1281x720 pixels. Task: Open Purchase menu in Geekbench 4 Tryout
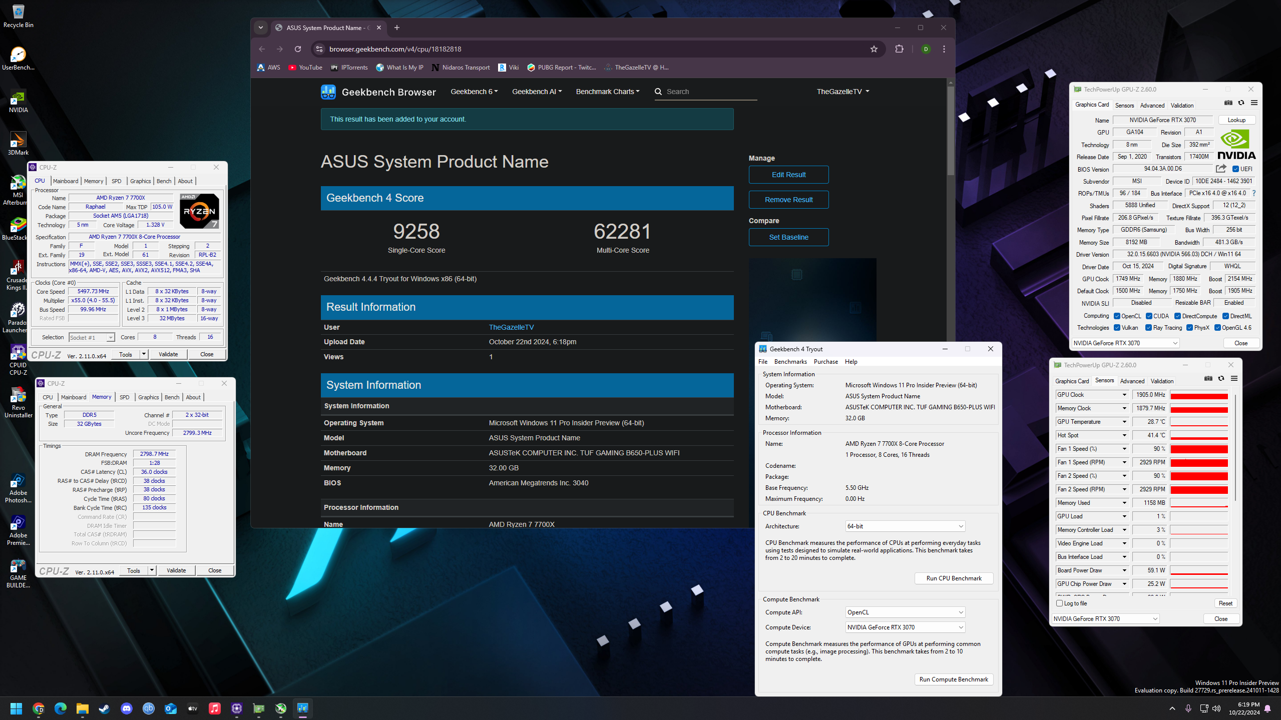tap(825, 362)
